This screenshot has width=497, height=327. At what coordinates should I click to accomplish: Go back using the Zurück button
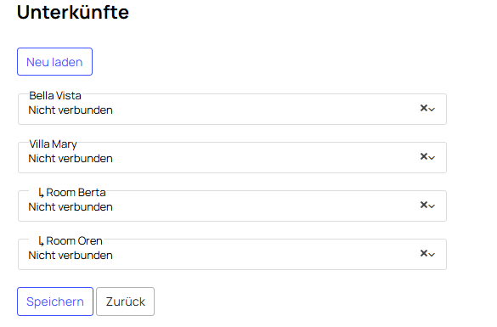[x=125, y=302]
